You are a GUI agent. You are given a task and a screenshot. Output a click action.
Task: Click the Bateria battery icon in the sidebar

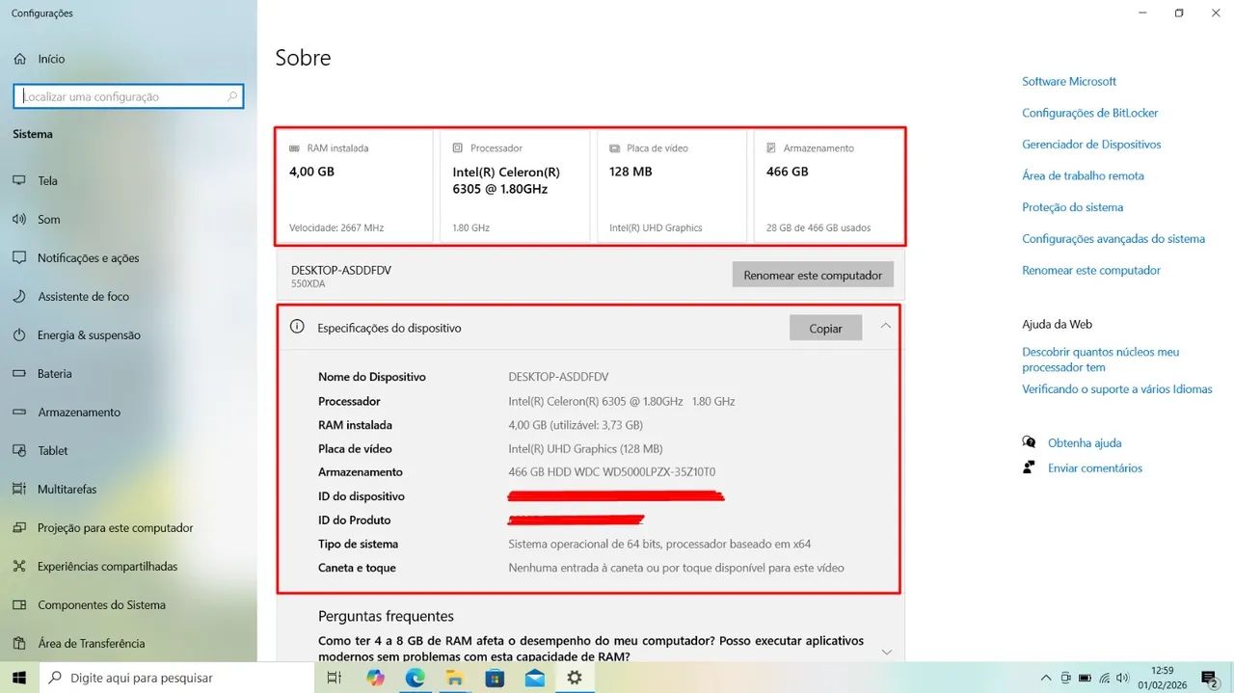21,373
